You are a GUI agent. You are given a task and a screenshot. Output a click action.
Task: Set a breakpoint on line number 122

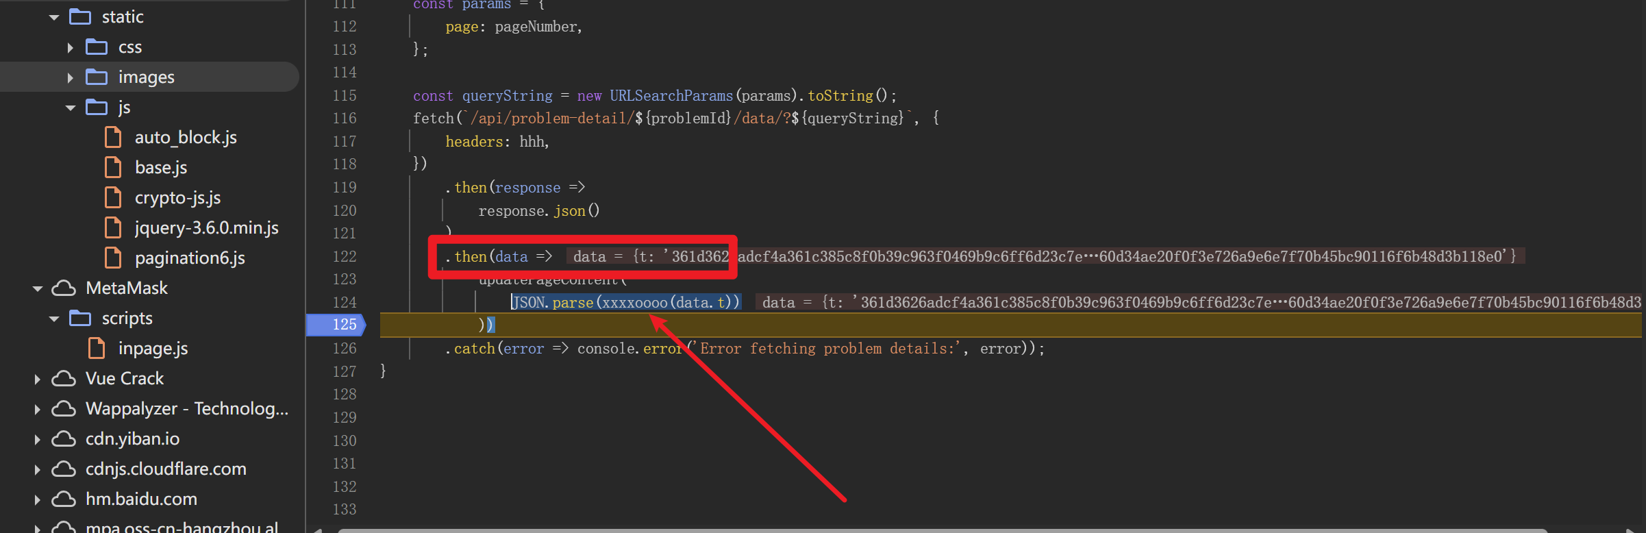click(x=345, y=256)
